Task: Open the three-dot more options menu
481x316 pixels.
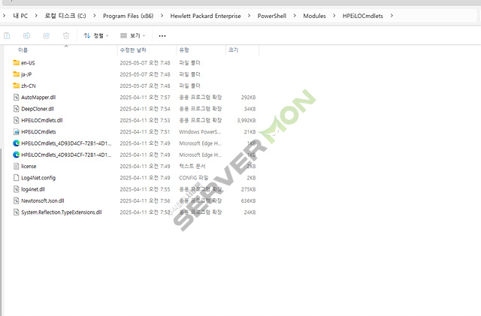Action: (162, 36)
